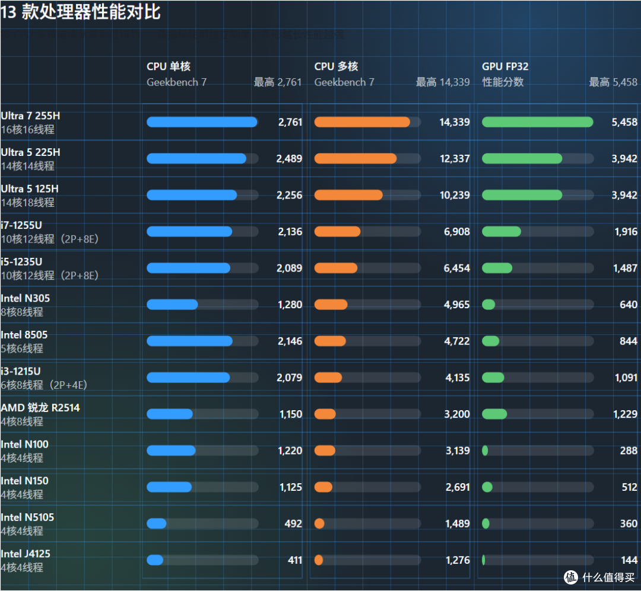Click the Ultra 7 255H multi-core orange bar

[362, 122]
